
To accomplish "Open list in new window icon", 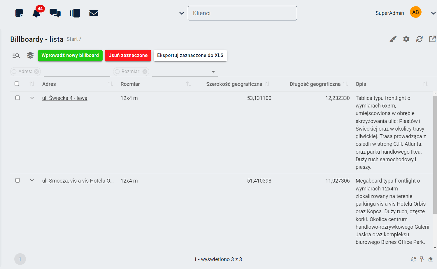I will (x=432, y=39).
